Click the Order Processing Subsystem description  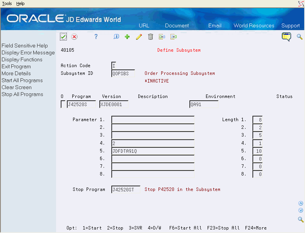point(180,73)
